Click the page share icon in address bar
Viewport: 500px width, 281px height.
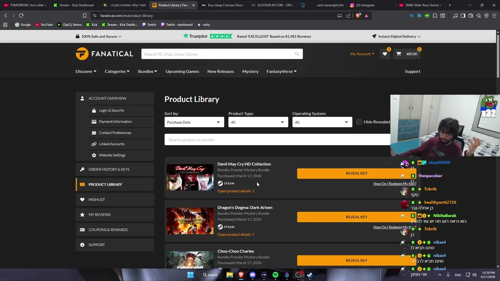click(x=348, y=16)
